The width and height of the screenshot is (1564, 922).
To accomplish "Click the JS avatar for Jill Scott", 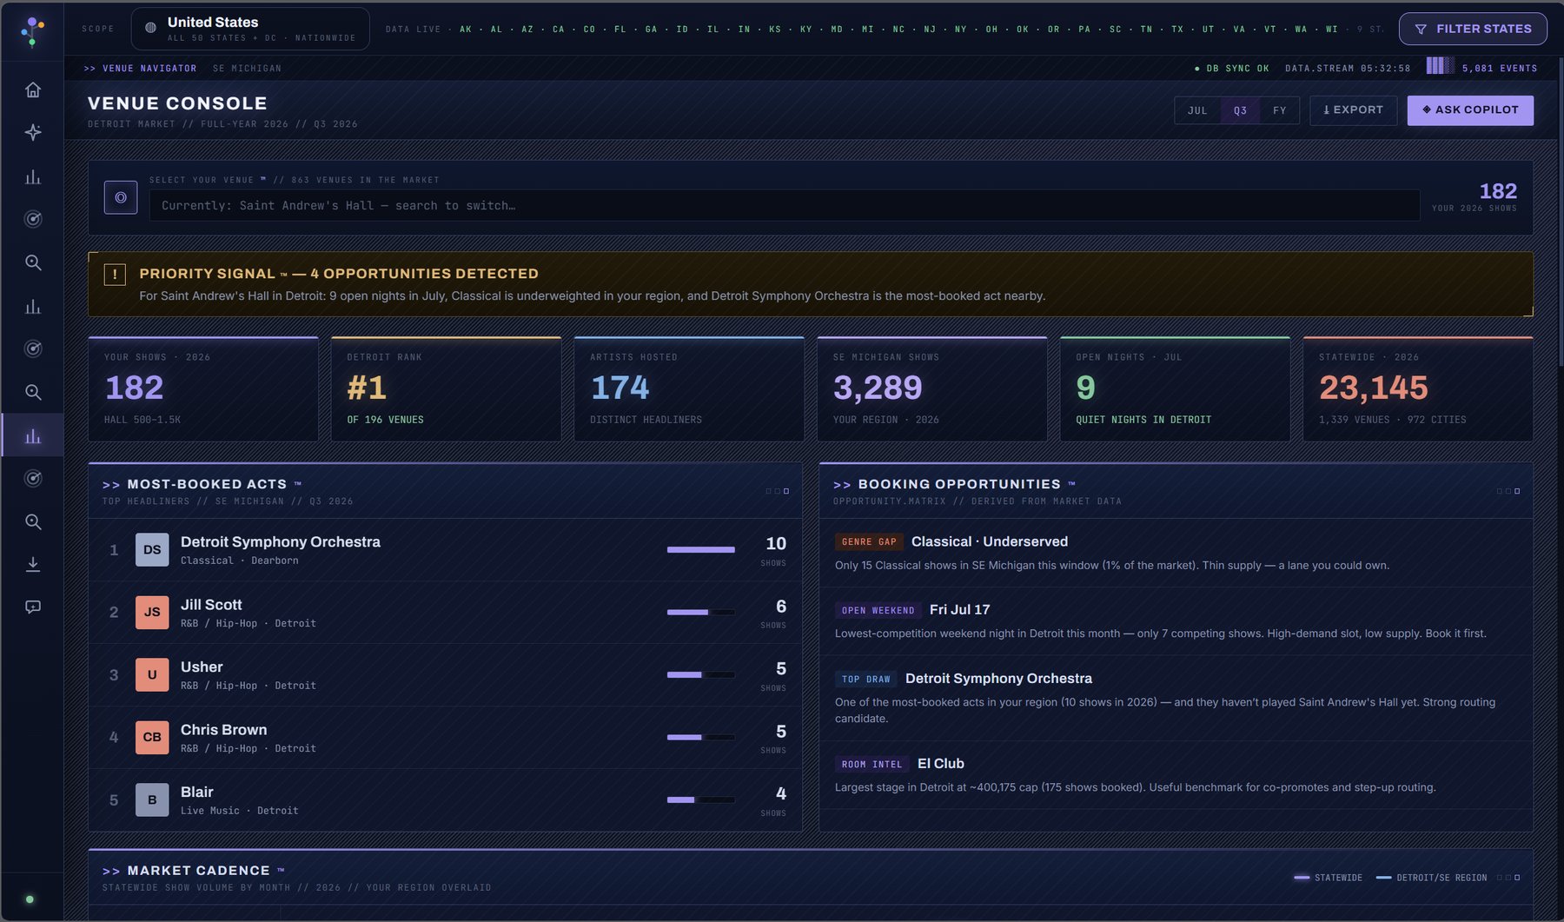I will [x=152, y=612].
